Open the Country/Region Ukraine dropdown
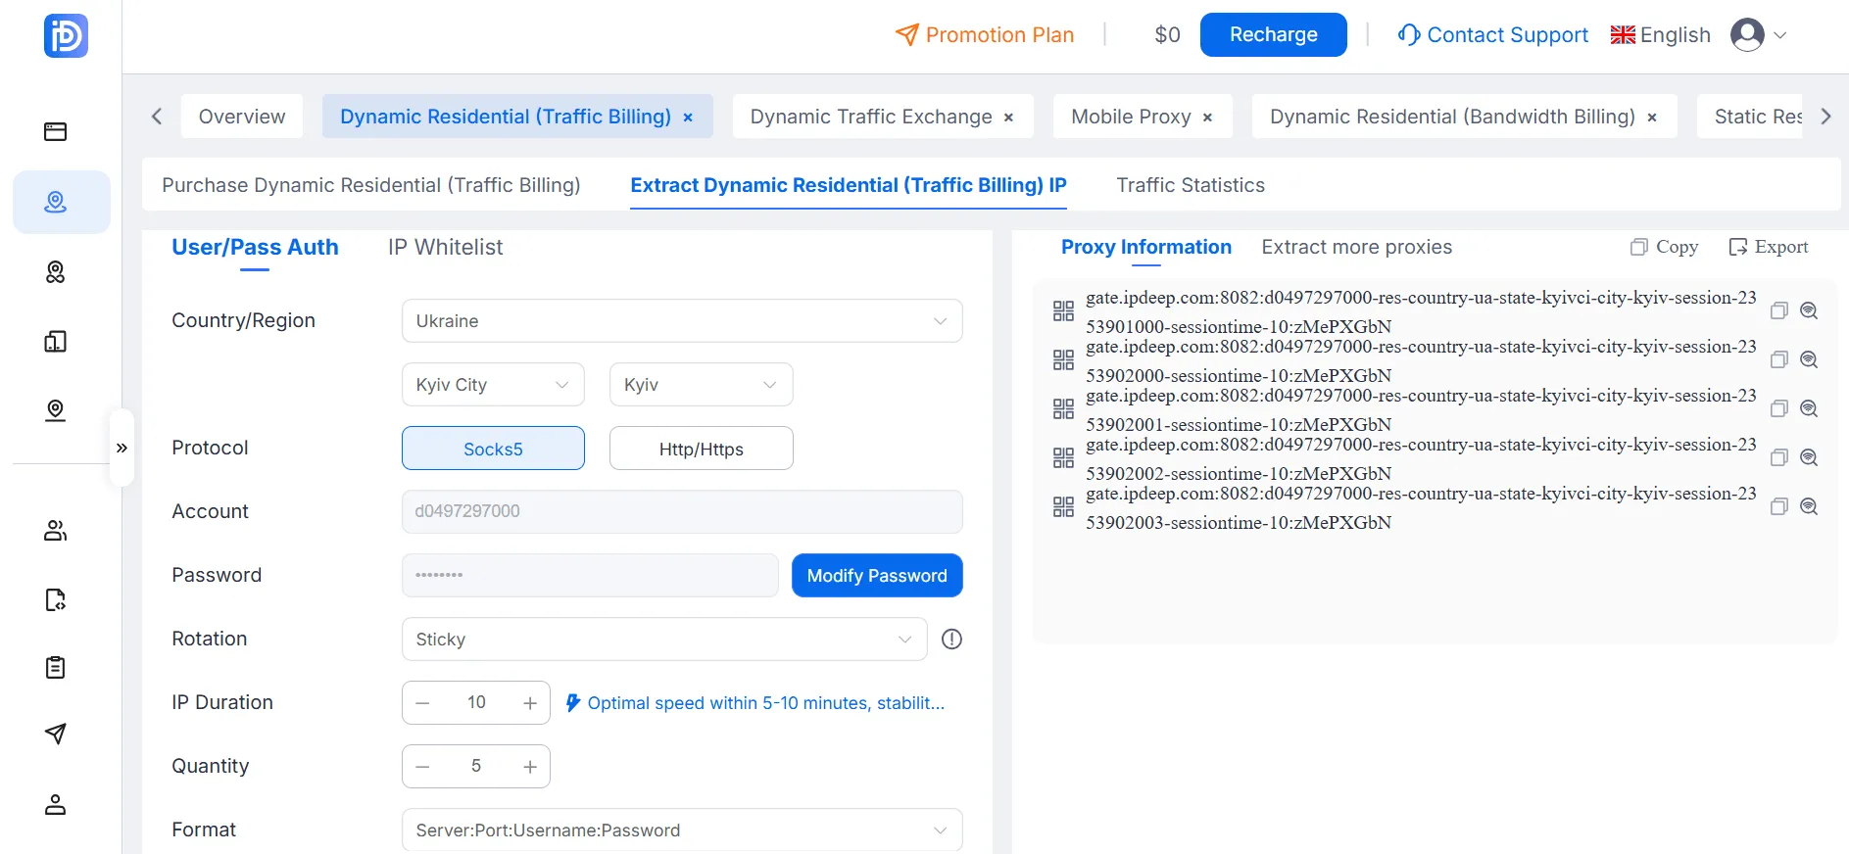 click(682, 321)
